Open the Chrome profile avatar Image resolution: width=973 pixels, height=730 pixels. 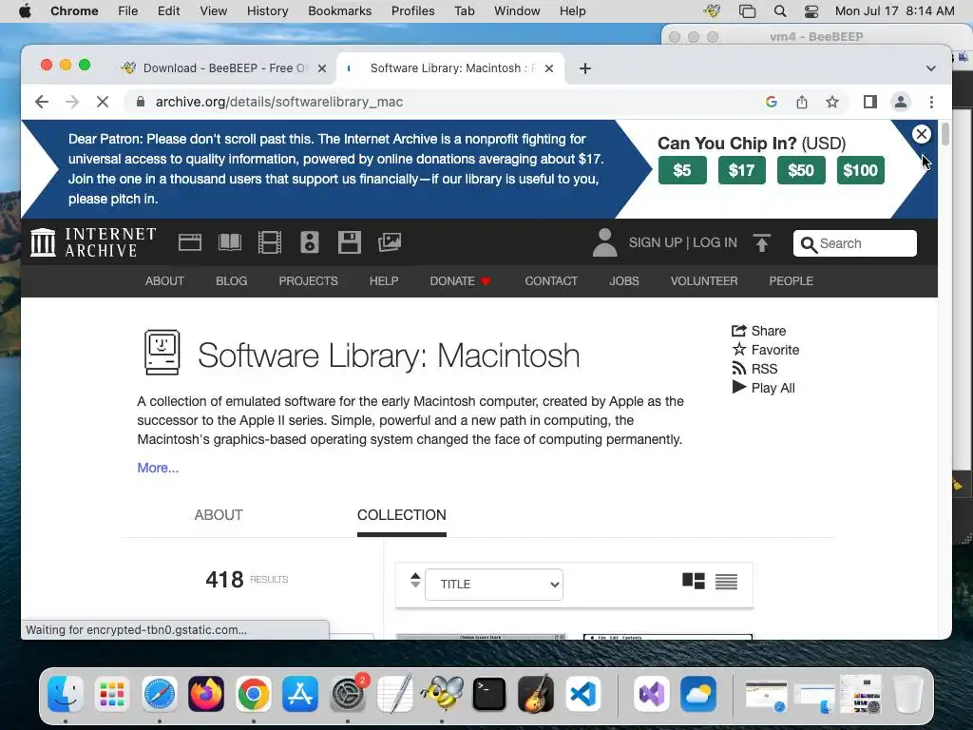pyautogui.click(x=901, y=102)
